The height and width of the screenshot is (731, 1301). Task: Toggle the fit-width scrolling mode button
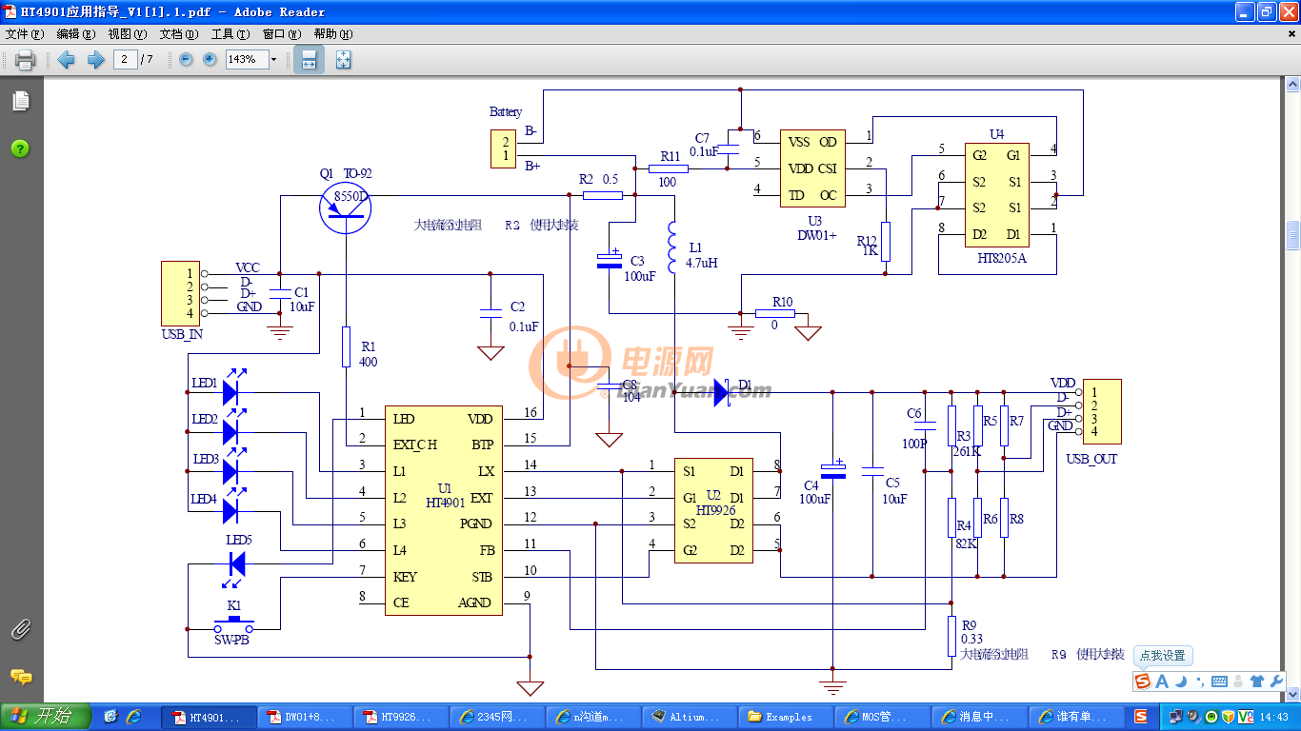click(309, 60)
